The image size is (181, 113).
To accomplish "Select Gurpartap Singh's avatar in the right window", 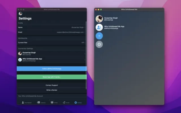I will tap(99, 19).
